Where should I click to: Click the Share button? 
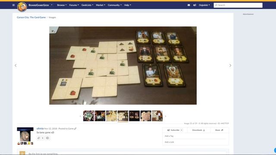(219, 130)
